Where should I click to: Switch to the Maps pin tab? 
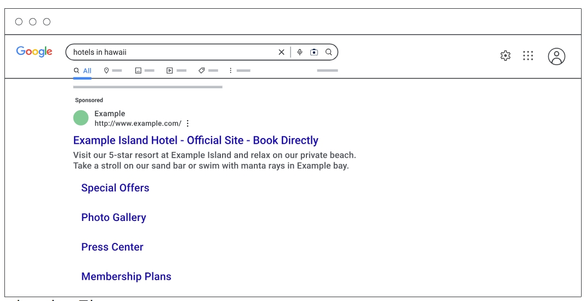click(x=112, y=70)
